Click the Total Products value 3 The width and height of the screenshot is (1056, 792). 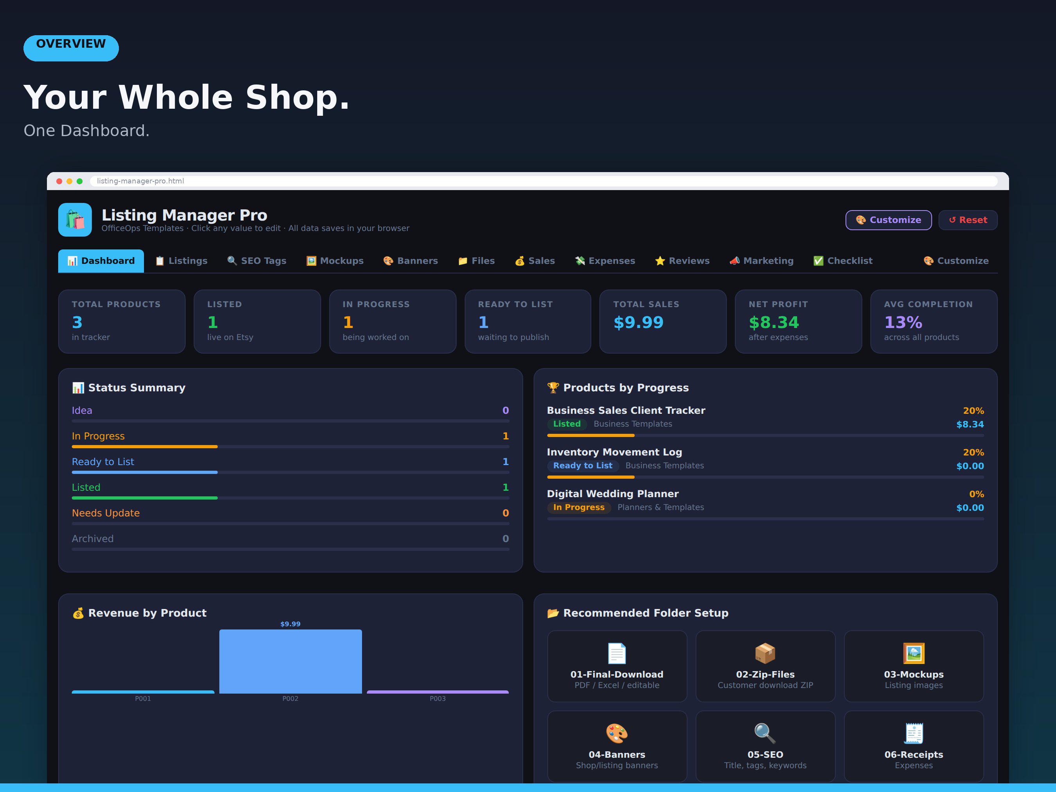[x=77, y=322]
